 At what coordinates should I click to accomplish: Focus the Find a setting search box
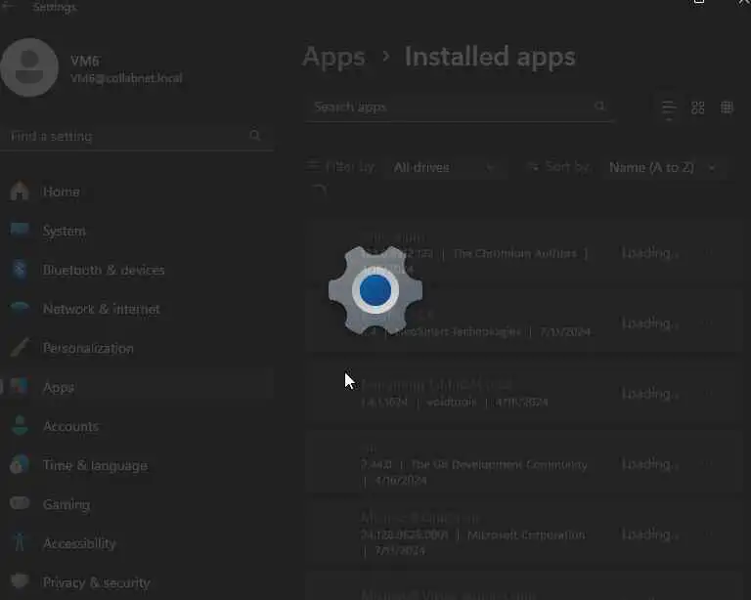pyautogui.click(x=137, y=137)
